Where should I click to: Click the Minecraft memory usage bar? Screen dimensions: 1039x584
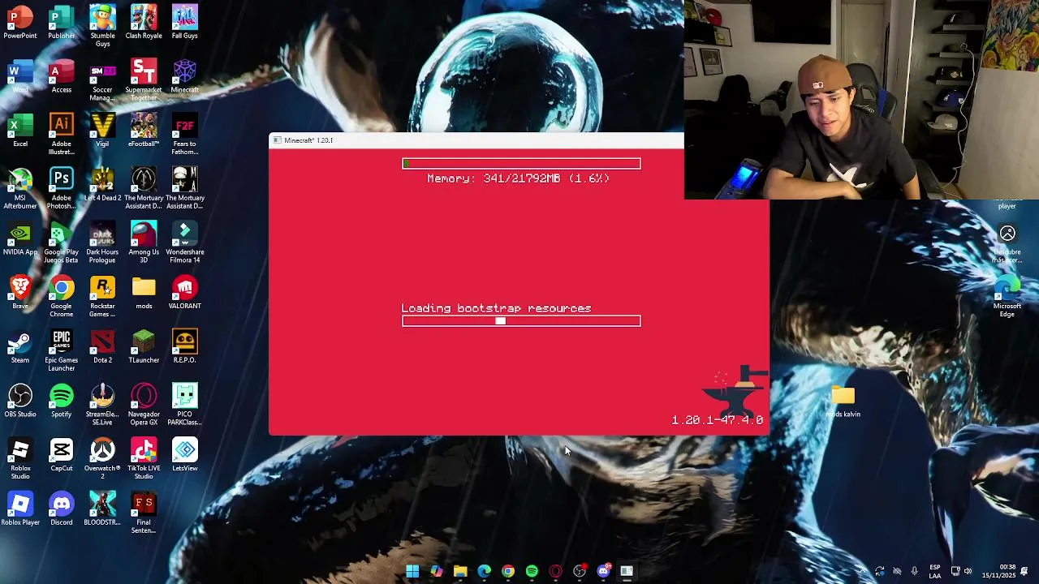click(x=521, y=163)
